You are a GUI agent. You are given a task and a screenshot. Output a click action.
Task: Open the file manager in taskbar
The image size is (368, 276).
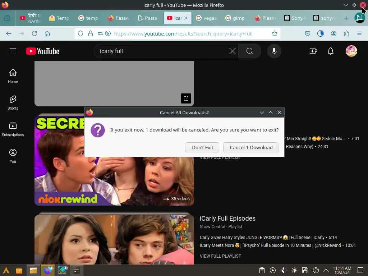(x=33, y=270)
